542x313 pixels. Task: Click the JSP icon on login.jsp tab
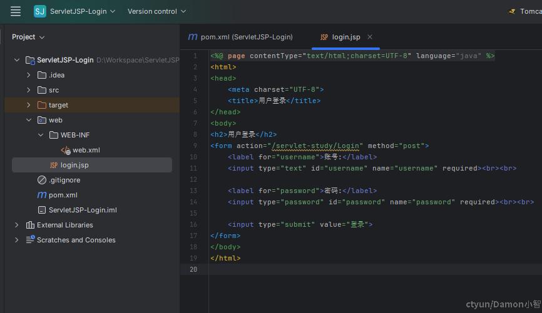tap(324, 37)
